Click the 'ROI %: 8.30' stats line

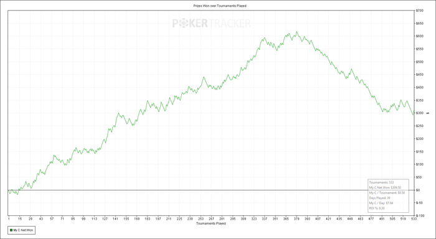click(x=377, y=208)
